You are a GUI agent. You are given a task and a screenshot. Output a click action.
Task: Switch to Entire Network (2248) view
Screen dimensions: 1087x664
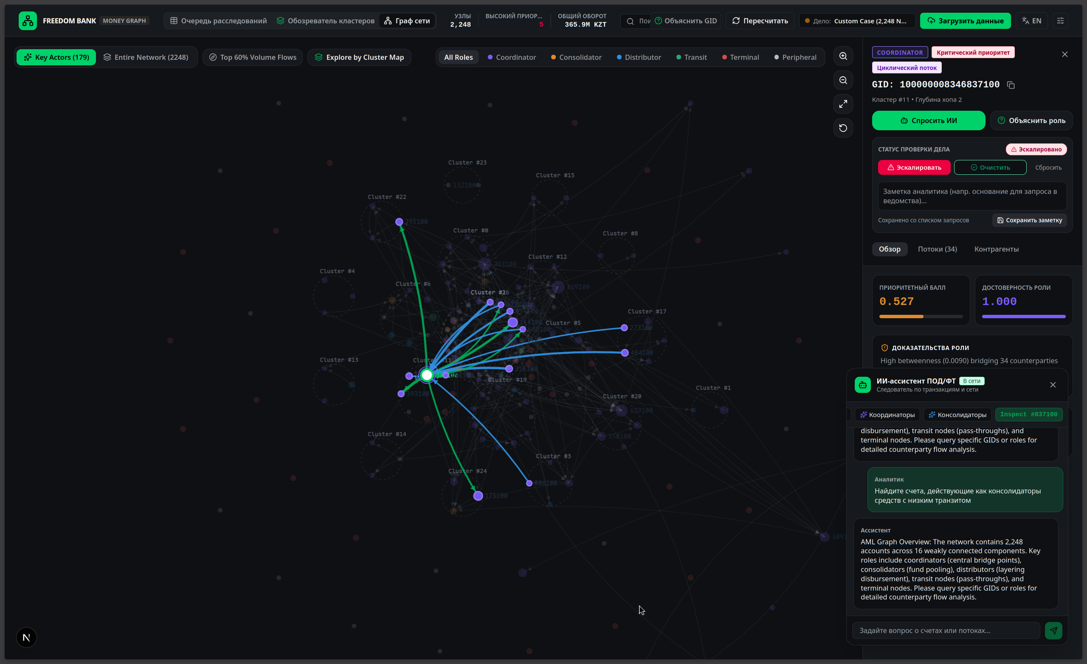point(146,57)
